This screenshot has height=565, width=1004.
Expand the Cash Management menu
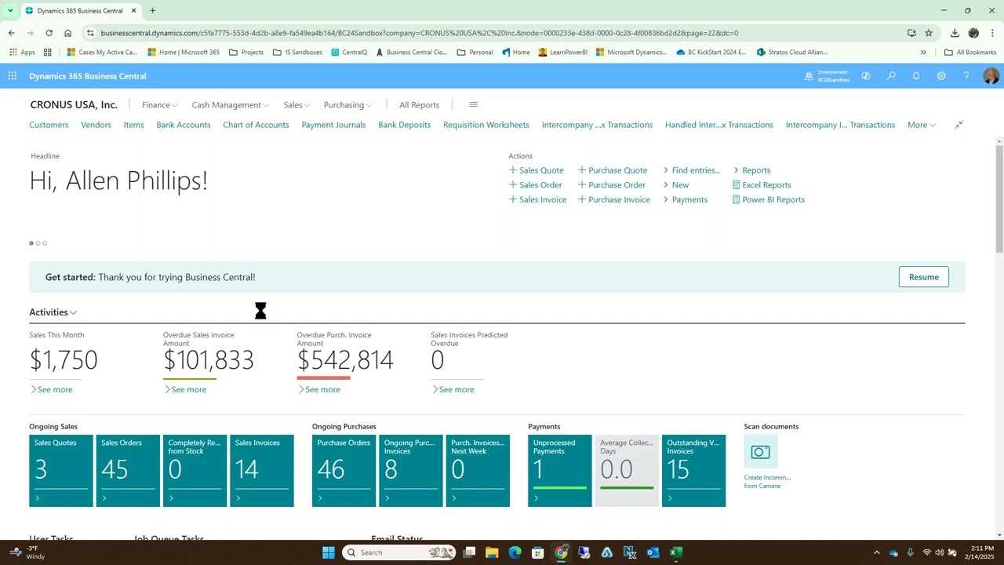pos(230,104)
